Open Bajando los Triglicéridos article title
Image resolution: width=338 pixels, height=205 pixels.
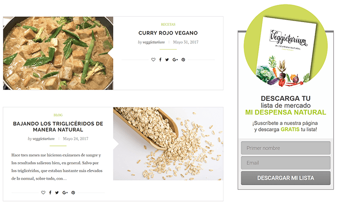(58, 127)
